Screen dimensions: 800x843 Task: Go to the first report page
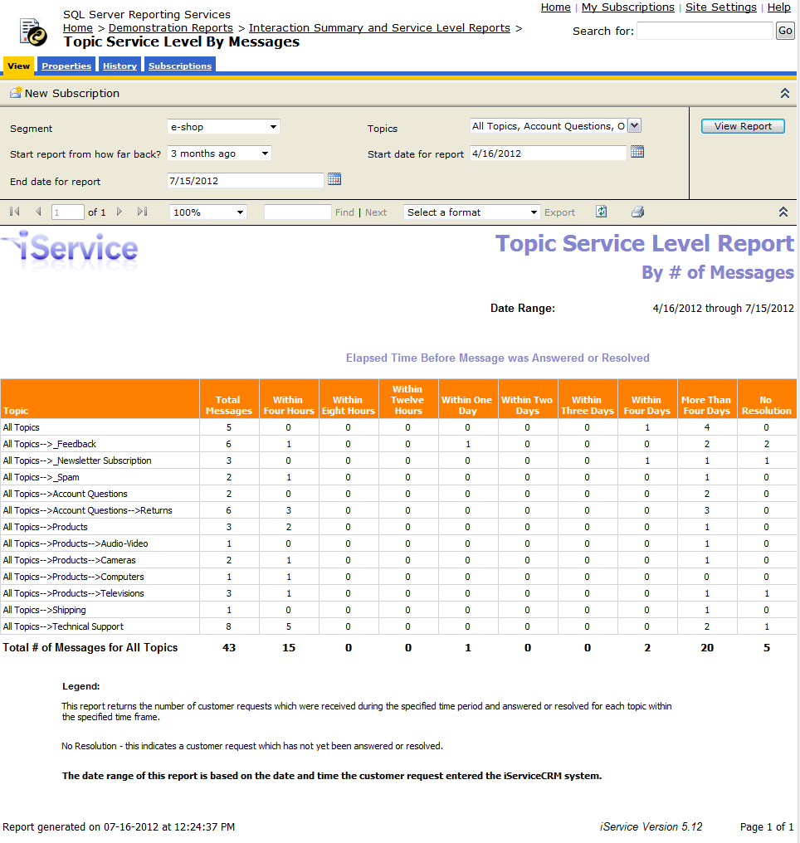[15, 212]
